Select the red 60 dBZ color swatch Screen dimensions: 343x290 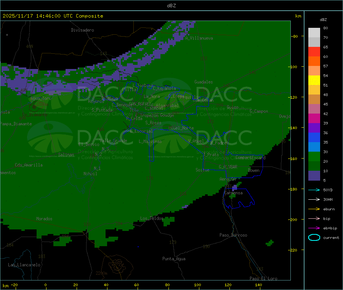tap(314, 51)
